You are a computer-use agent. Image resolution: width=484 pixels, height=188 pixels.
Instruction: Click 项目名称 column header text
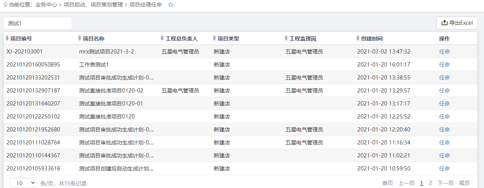(x=94, y=39)
